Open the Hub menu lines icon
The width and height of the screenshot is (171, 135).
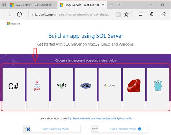point(141,14)
